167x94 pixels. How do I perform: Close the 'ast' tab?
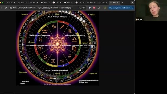point(95,2)
